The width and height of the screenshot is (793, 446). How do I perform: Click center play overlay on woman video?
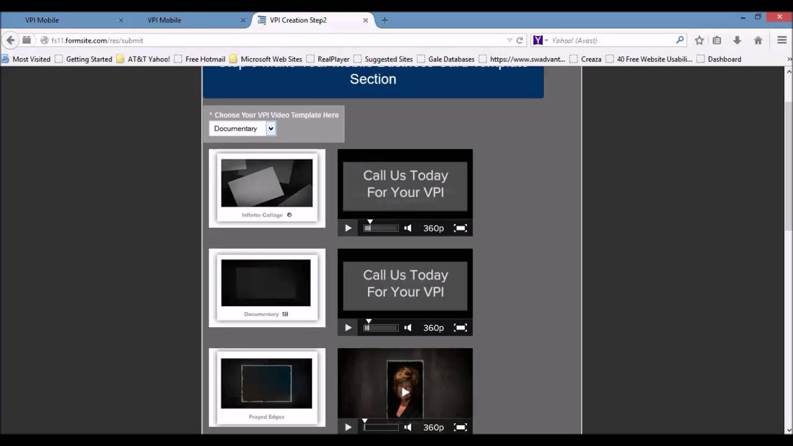tap(405, 391)
